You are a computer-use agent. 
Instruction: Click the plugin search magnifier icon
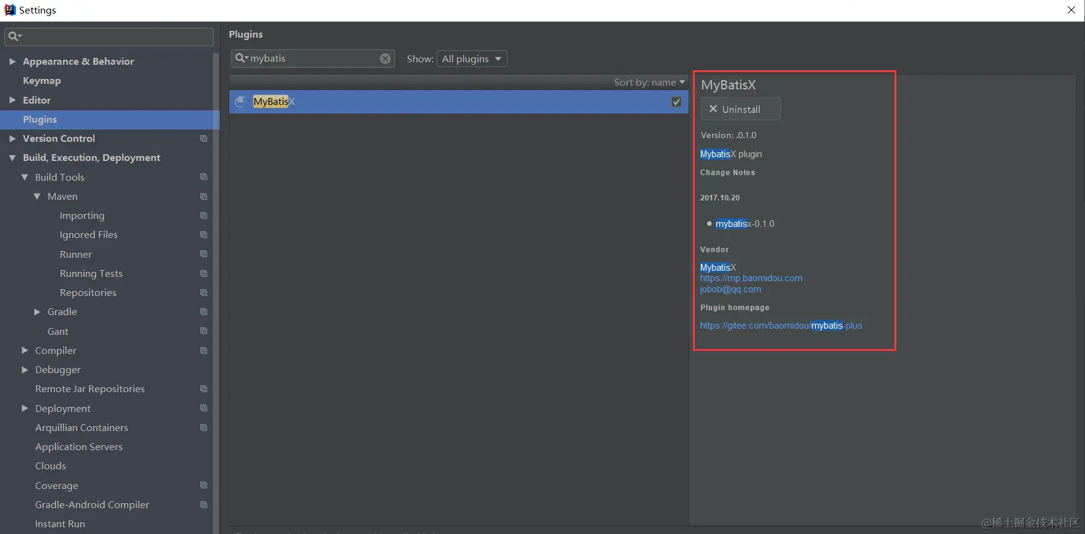click(242, 59)
